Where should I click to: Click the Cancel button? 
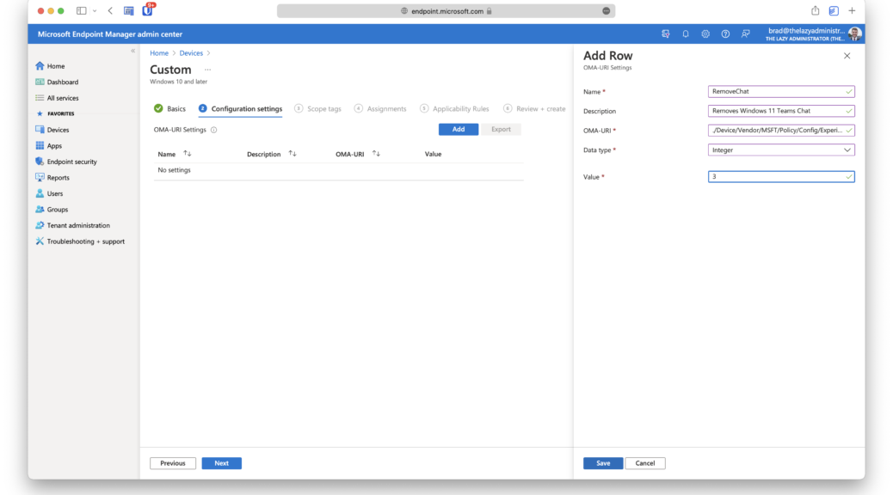pos(645,463)
